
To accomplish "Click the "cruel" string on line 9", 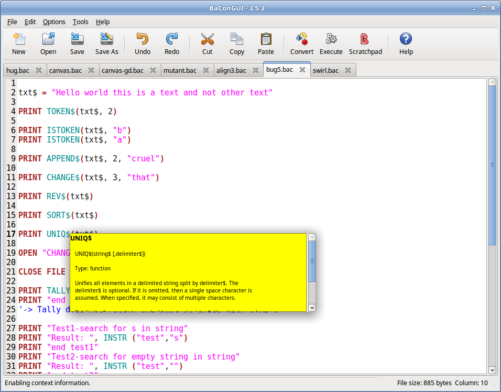I will [143, 159].
